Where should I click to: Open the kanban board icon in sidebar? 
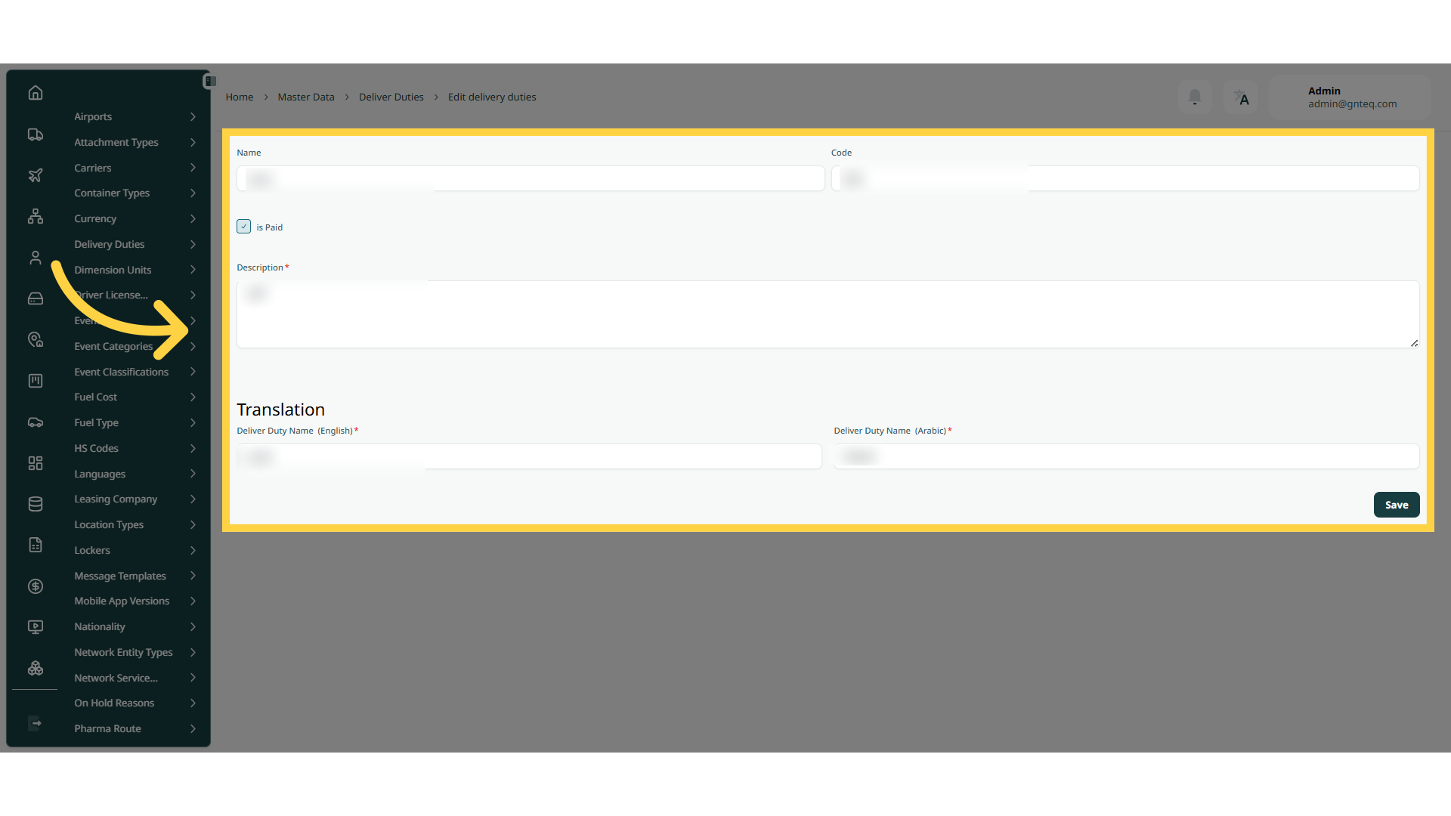(x=36, y=381)
